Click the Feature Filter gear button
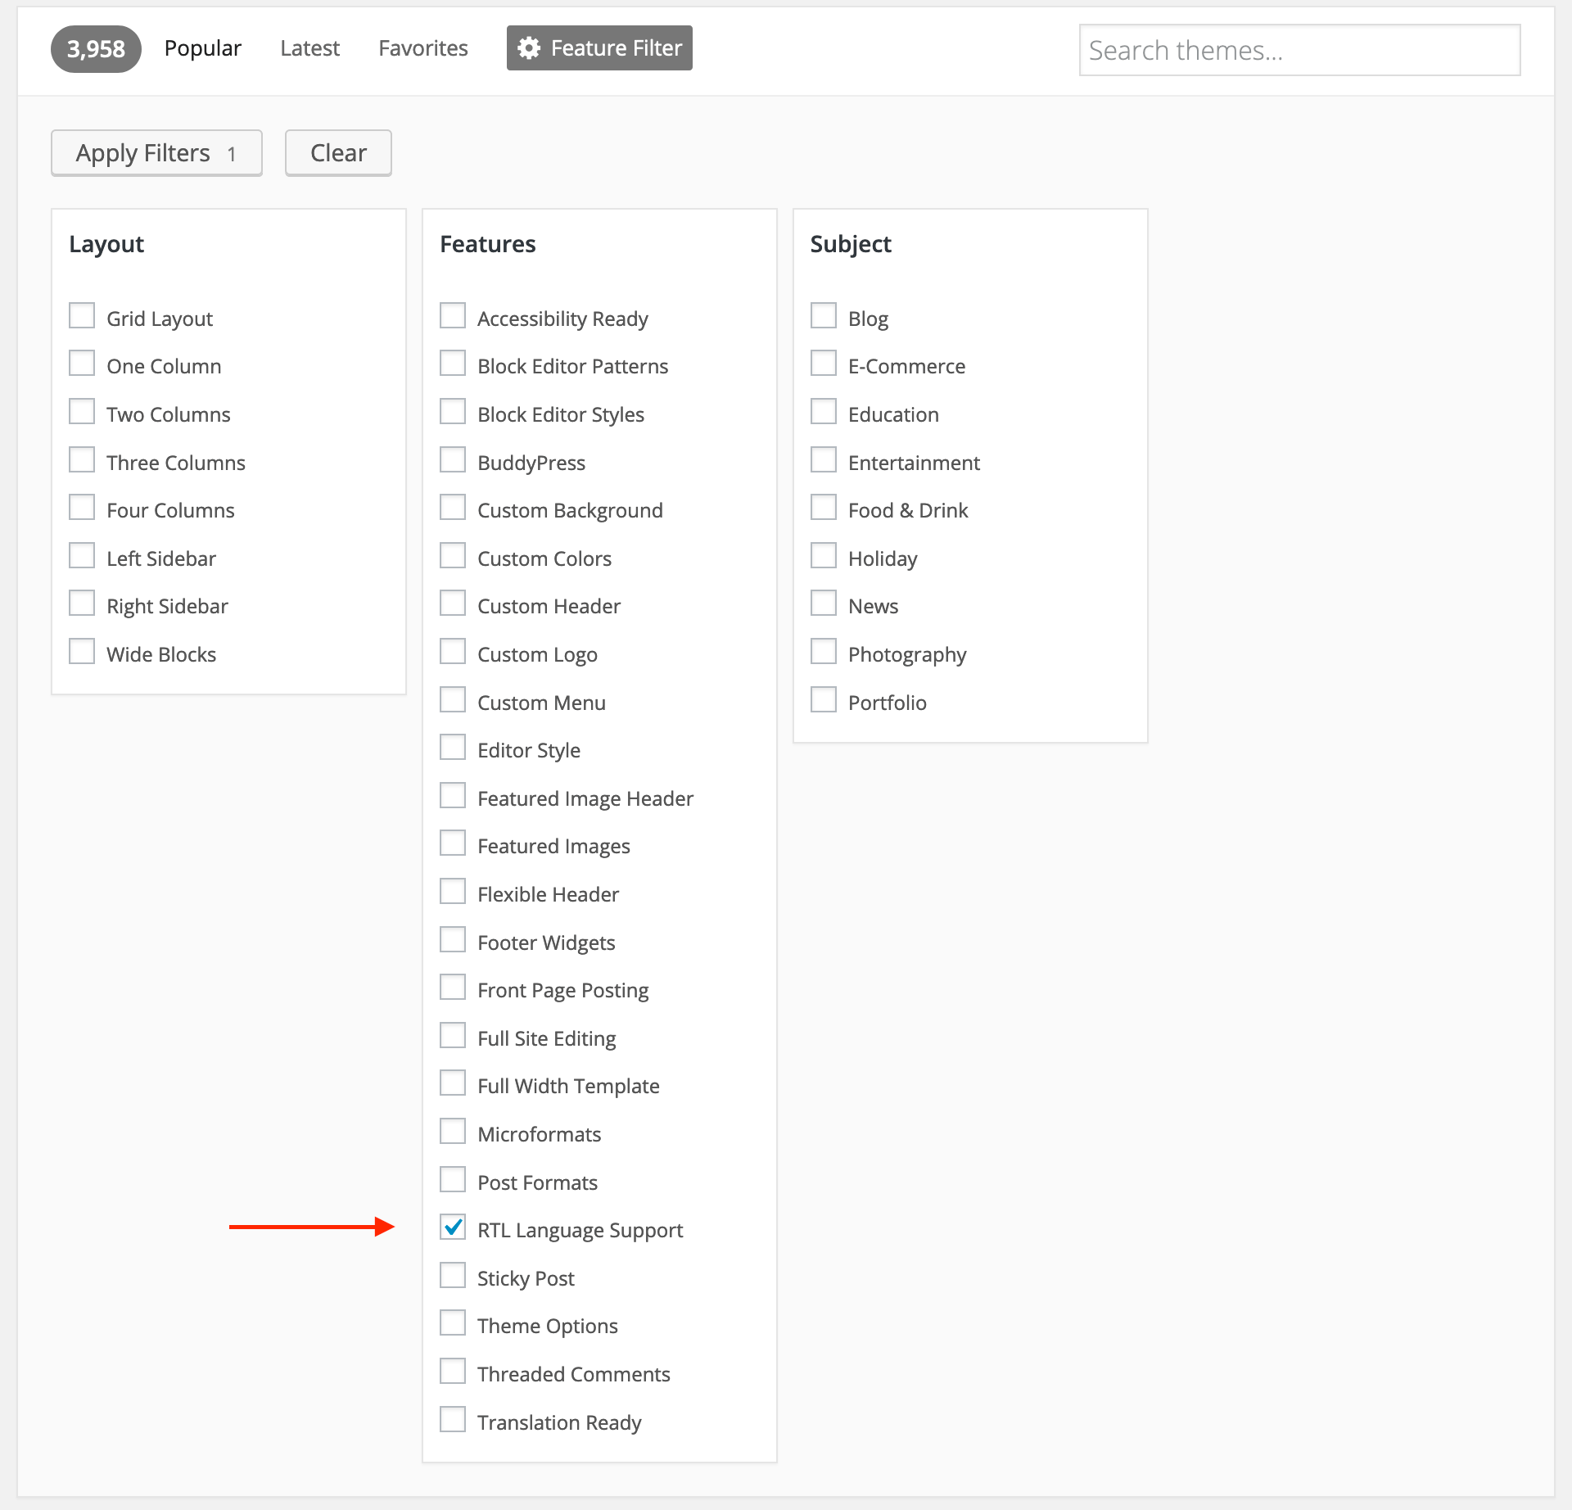This screenshot has height=1510, width=1572. tap(599, 48)
